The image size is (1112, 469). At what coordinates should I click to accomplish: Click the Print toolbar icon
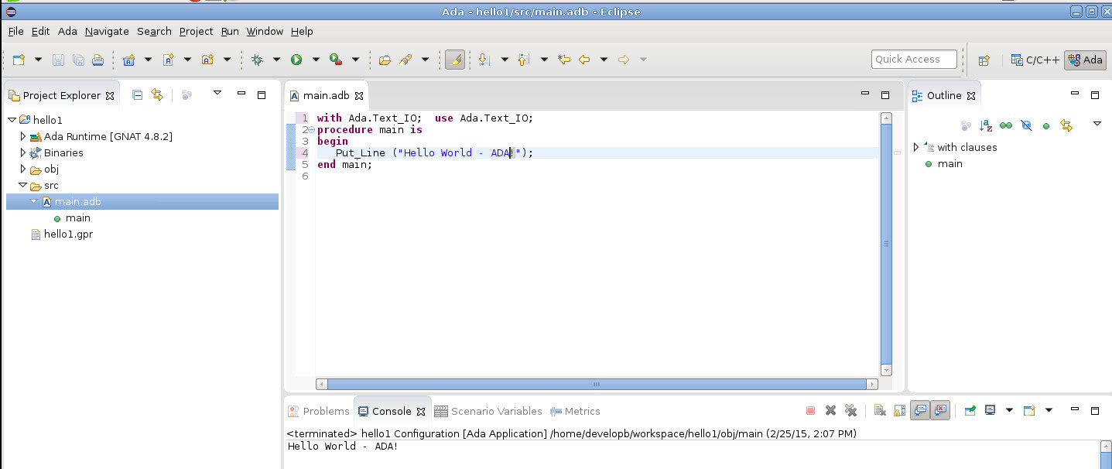(98, 60)
